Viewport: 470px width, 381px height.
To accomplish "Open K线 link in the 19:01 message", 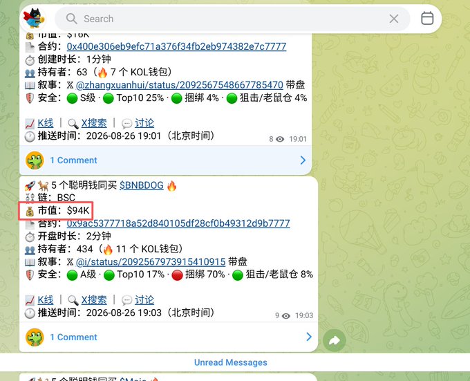I will (x=46, y=123).
